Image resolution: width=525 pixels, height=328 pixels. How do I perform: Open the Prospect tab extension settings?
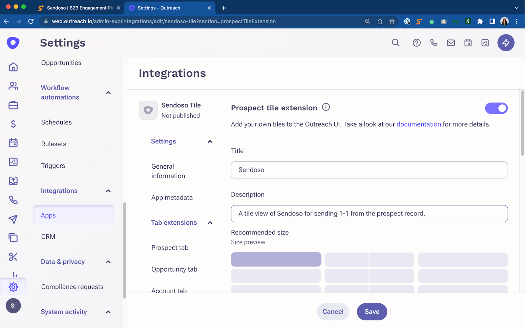[170, 248]
